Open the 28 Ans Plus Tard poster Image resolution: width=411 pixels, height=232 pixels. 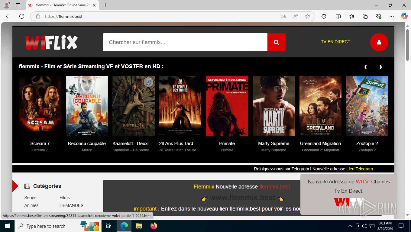click(x=180, y=106)
